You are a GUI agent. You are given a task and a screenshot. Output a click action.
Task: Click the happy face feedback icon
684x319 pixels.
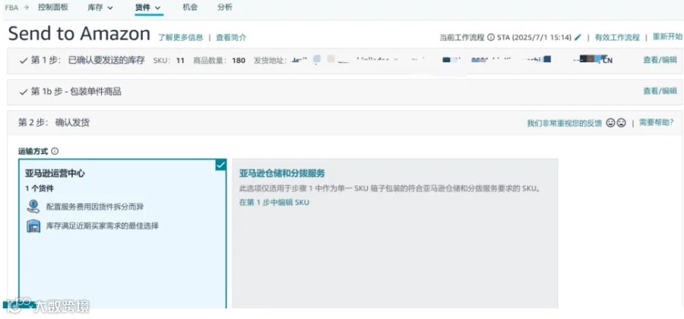click(611, 123)
